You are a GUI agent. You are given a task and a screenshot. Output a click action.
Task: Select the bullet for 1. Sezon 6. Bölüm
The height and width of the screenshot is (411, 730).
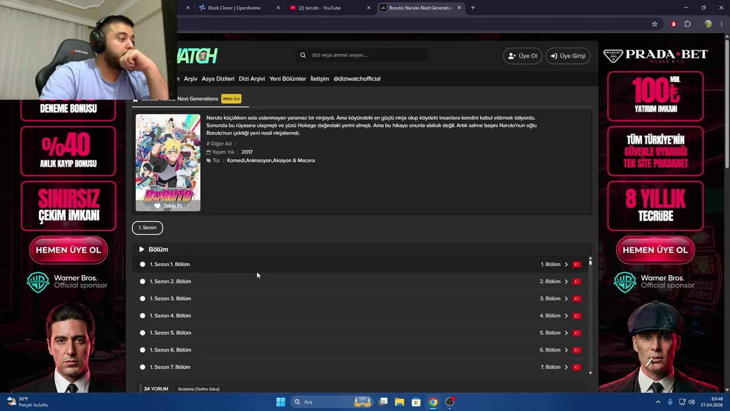click(x=143, y=350)
